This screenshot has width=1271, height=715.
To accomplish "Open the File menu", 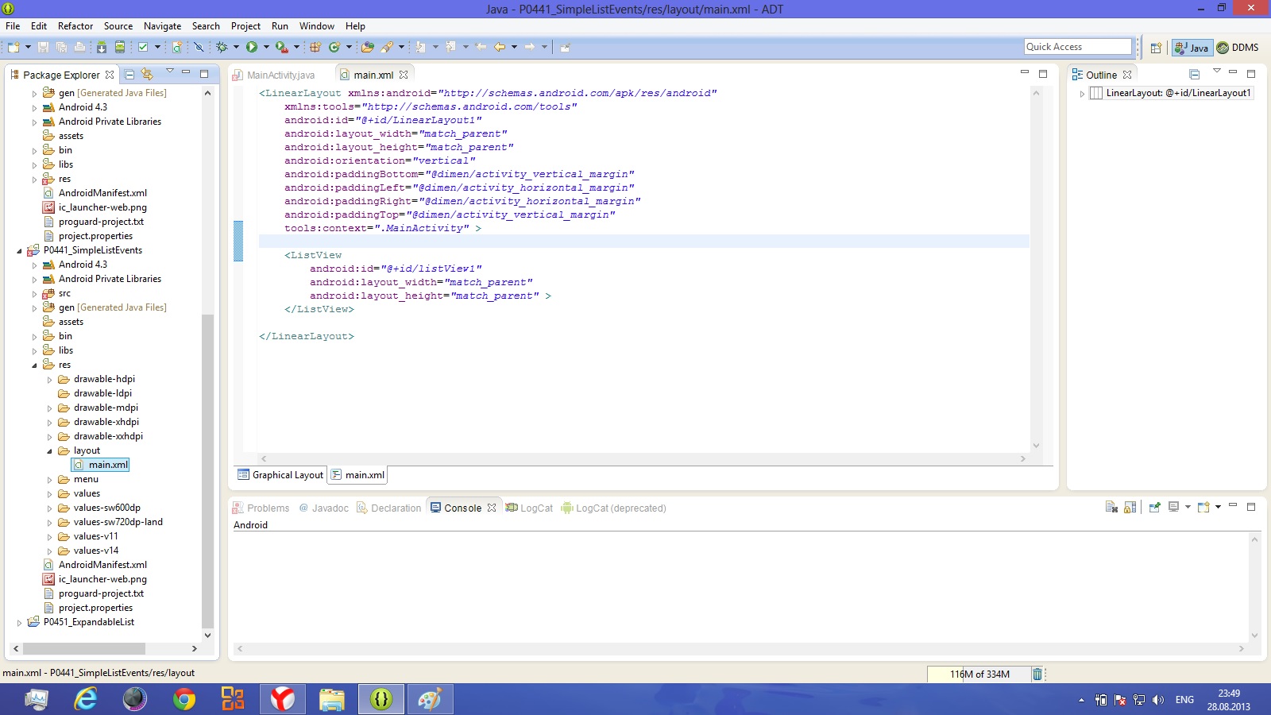I will pyautogui.click(x=13, y=26).
